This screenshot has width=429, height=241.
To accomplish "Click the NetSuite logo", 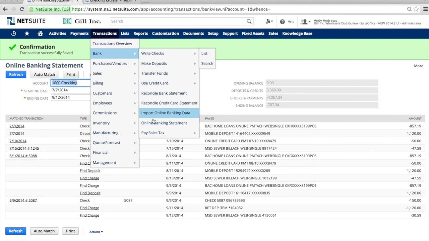I will [26, 21].
